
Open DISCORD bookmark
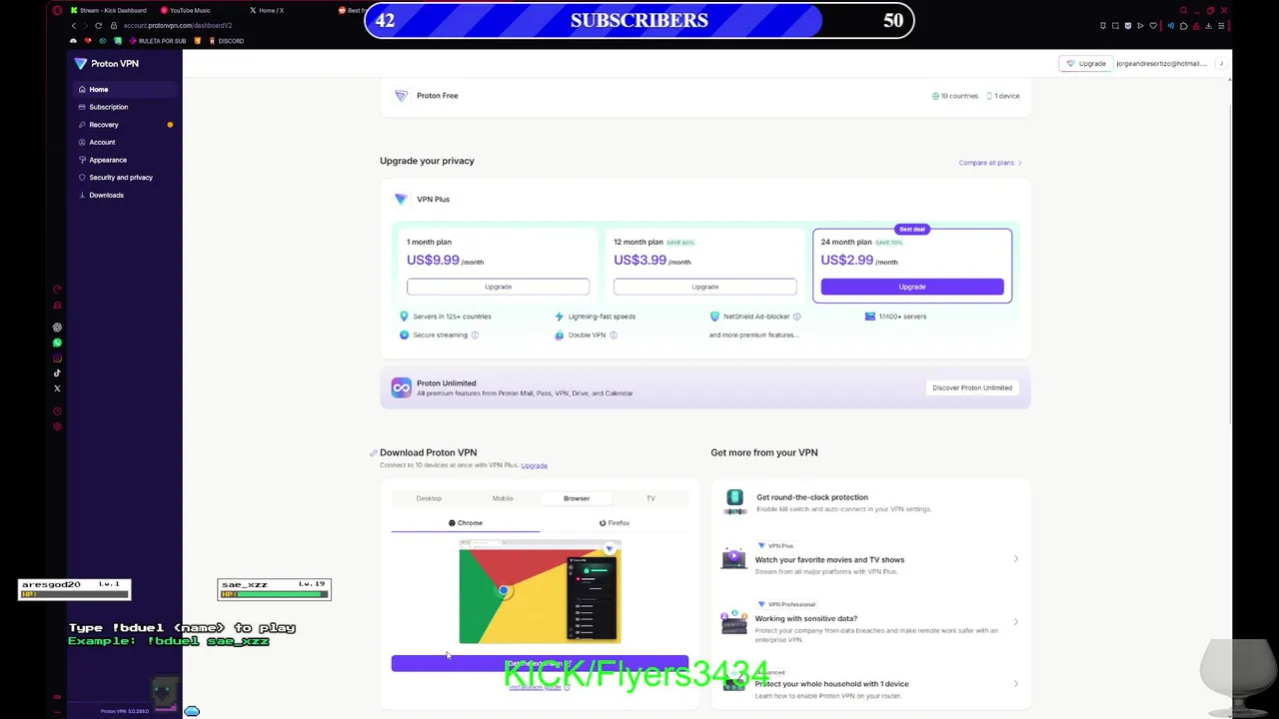[x=227, y=41]
